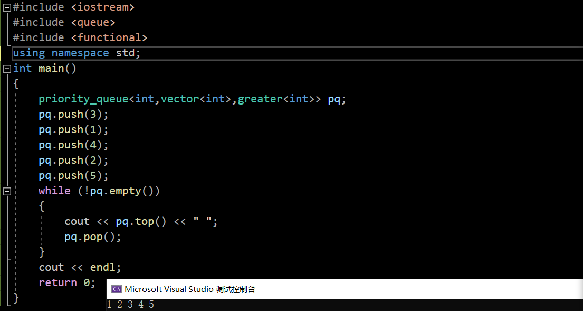Viewport: 583px width, 311px height.
Task: Click the "pq.push(5);" line
Action: pyautogui.click(x=74, y=175)
